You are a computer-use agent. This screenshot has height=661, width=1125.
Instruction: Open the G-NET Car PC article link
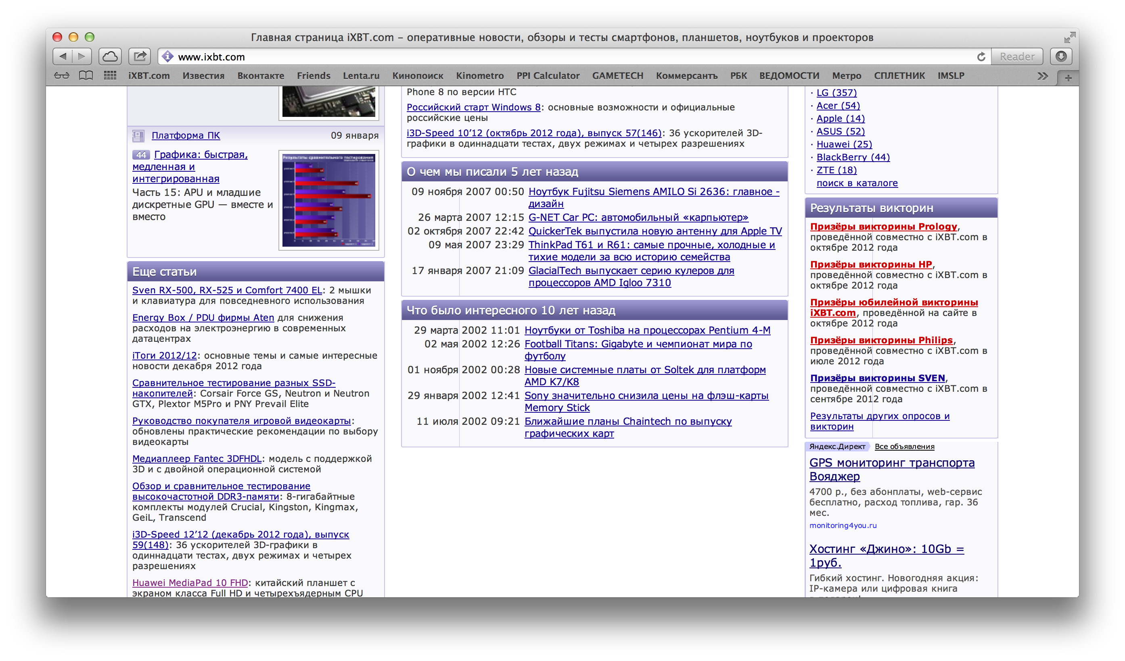click(638, 217)
